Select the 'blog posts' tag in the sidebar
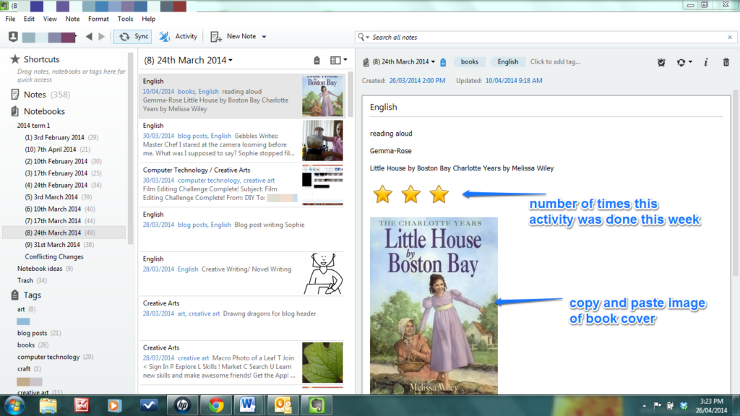740x416 pixels. [33, 333]
